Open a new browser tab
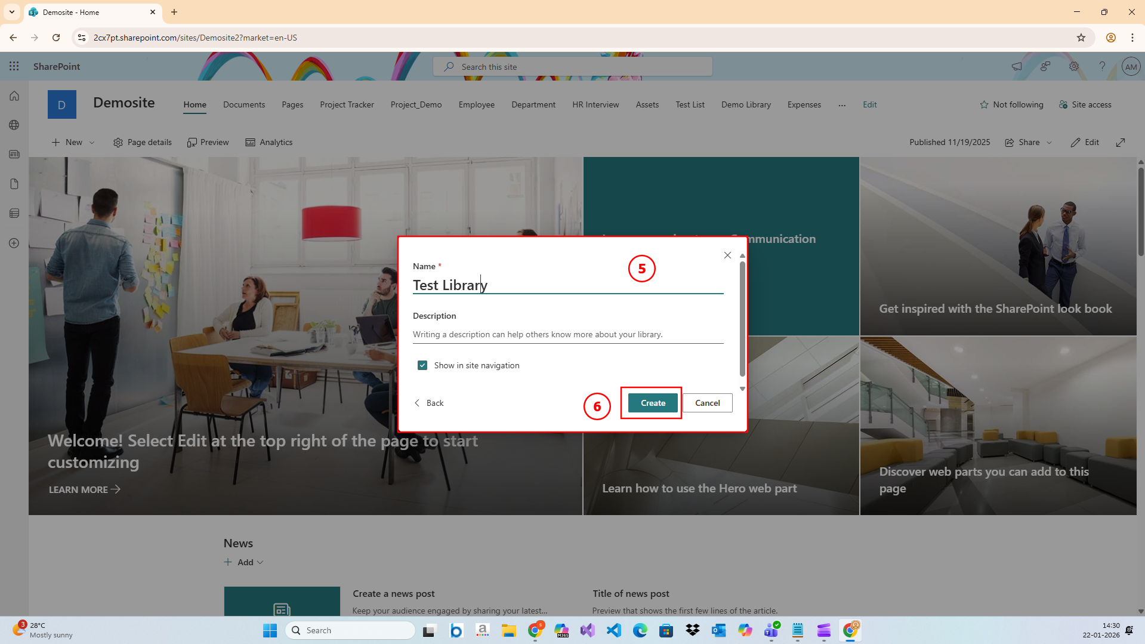Screen dimensions: 1145x644 point(174,12)
